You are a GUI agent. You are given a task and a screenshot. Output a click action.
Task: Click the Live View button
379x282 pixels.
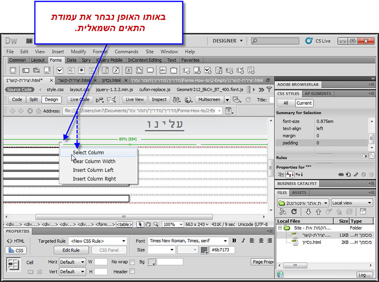(x=135, y=99)
